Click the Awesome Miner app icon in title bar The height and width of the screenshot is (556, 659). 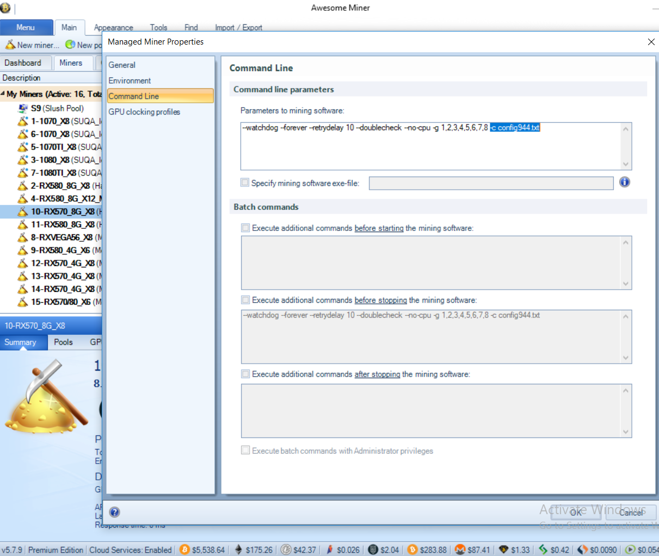(5, 8)
